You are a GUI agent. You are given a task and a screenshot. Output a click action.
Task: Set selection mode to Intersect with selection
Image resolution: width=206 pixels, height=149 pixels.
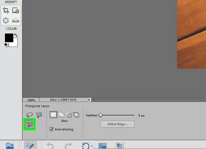[76, 115]
